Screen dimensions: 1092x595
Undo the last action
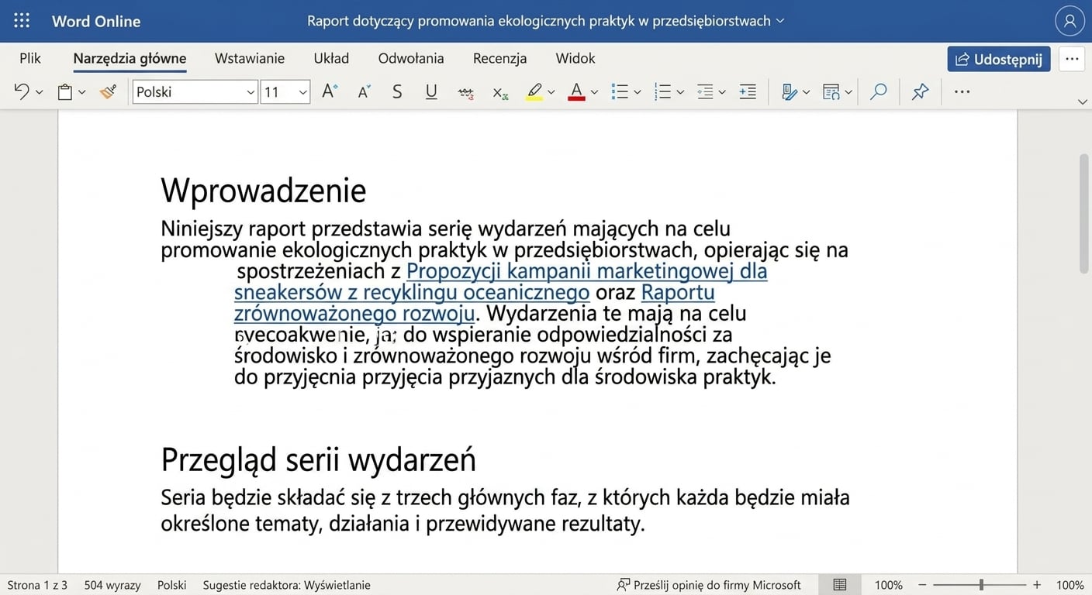click(x=21, y=91)
